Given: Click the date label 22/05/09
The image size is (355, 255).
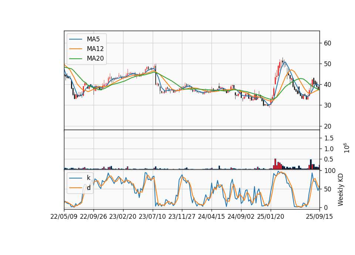Looking at the screenshot, I should tap(64, 217).
